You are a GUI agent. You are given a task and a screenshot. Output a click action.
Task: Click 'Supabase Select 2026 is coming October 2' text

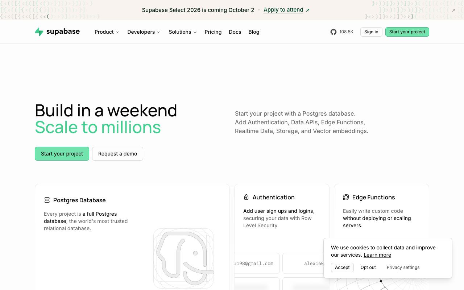pos(198,10)
